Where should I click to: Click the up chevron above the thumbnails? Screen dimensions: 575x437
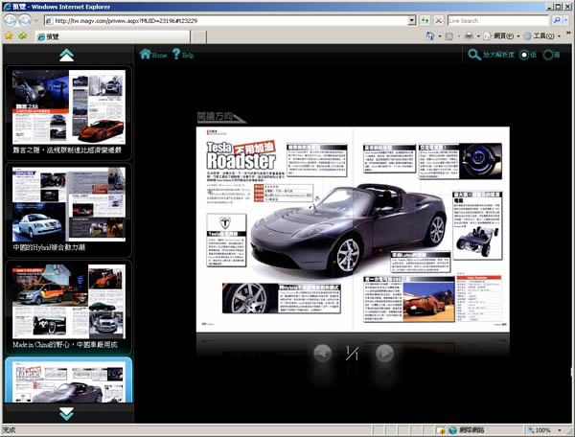click(66, 56)
